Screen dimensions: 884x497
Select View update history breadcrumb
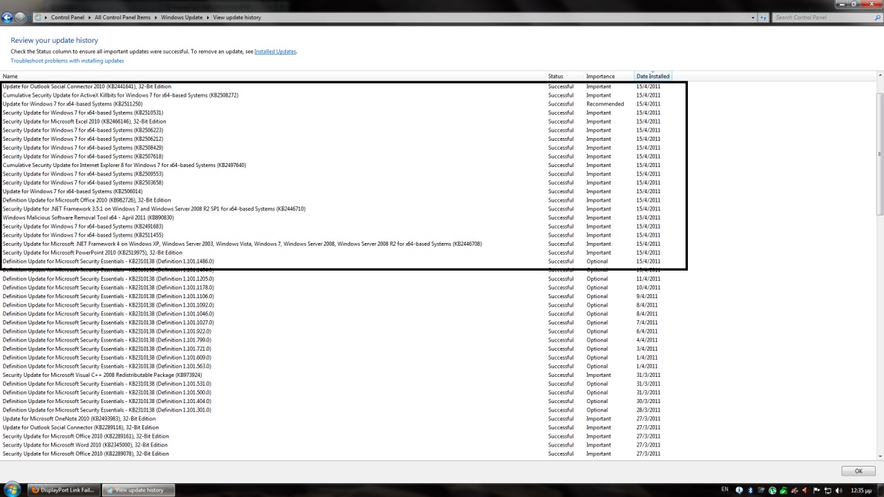click(x=237, y=17)
